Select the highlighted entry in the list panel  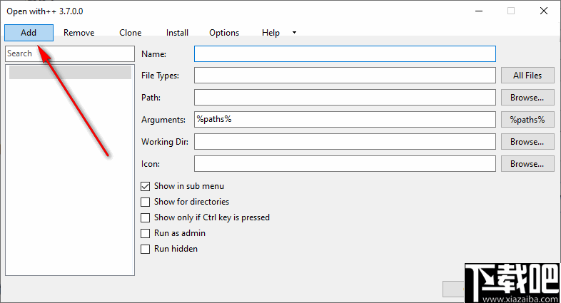click(x=70, y=72)
